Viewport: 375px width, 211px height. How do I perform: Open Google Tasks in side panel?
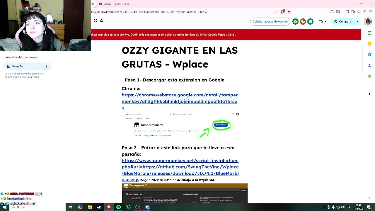click(x=369, y=55)
